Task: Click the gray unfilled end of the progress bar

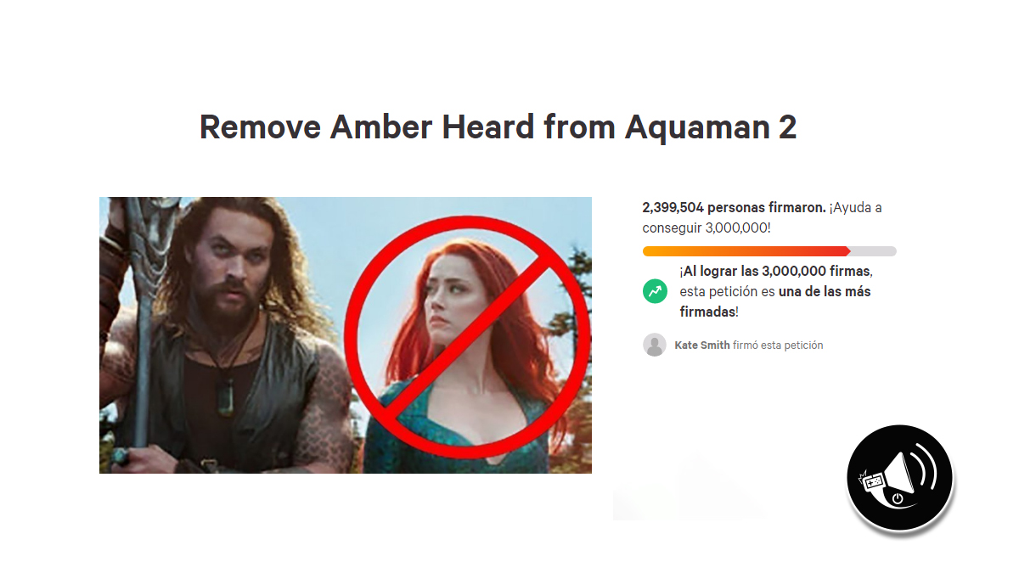Action: click(874, 251)
